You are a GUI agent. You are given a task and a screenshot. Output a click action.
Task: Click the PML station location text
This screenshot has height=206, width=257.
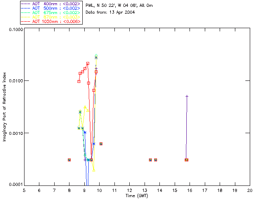point(119,5)
